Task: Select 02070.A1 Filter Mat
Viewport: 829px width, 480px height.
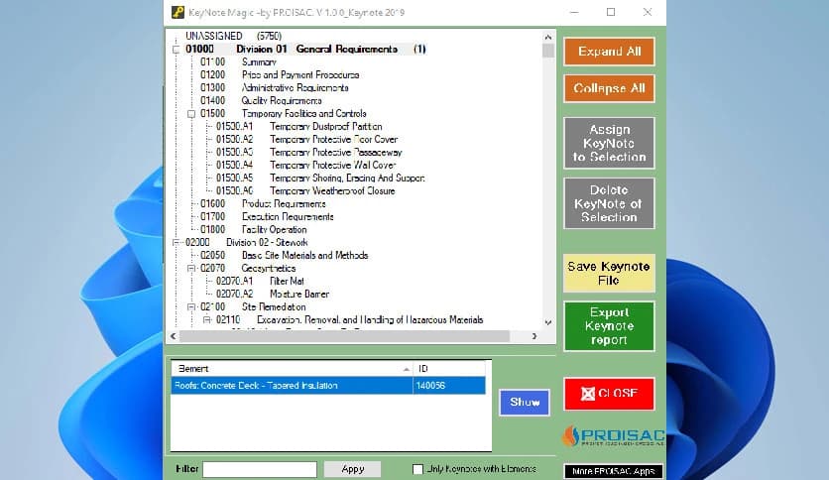Action: tap(260, 282)
